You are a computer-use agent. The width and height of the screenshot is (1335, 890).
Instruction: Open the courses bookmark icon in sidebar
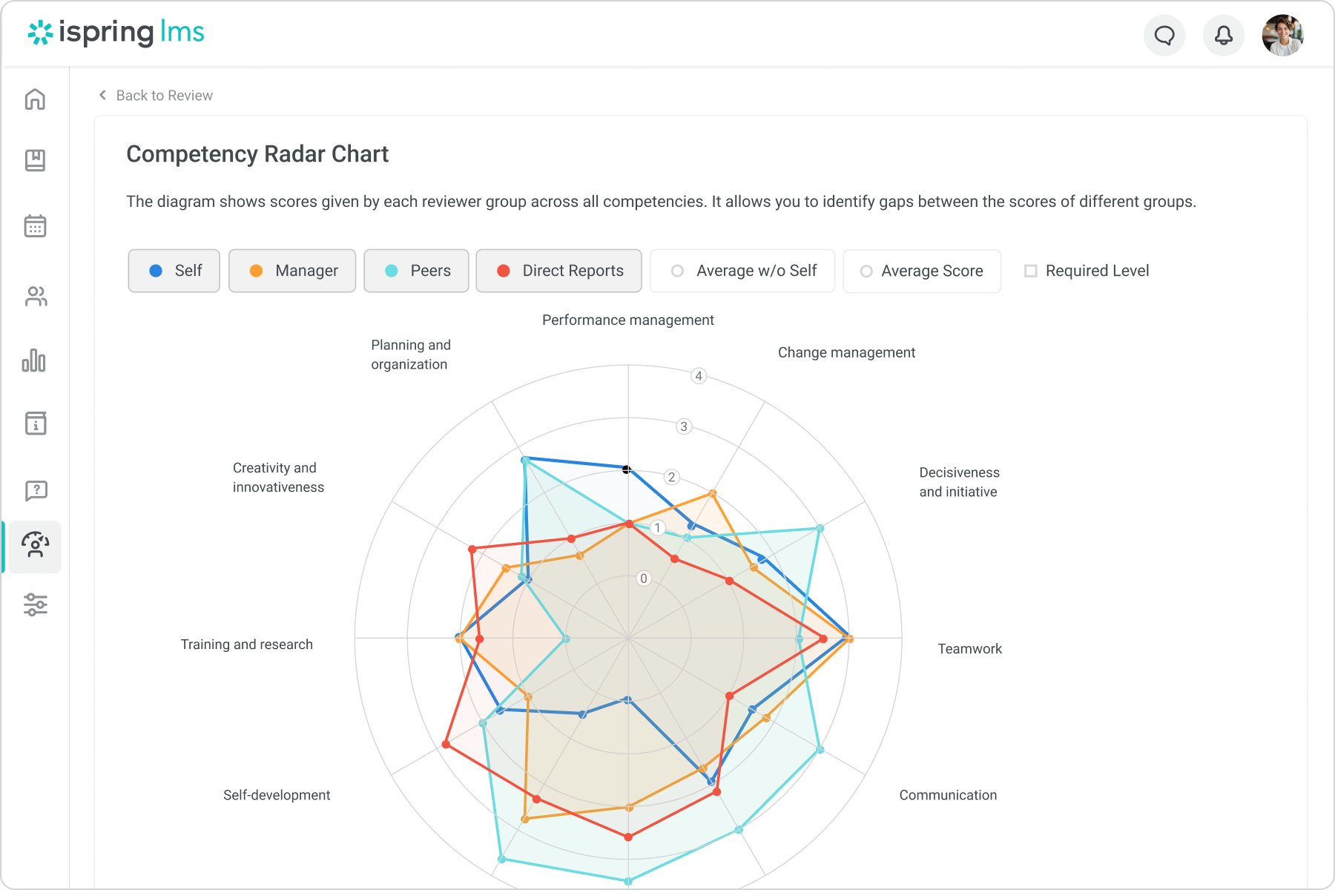35,160
